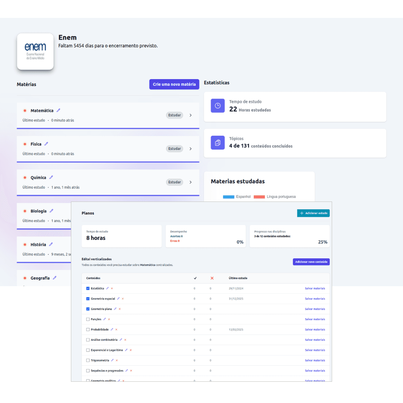Click '8 horas' study time value

96,238
